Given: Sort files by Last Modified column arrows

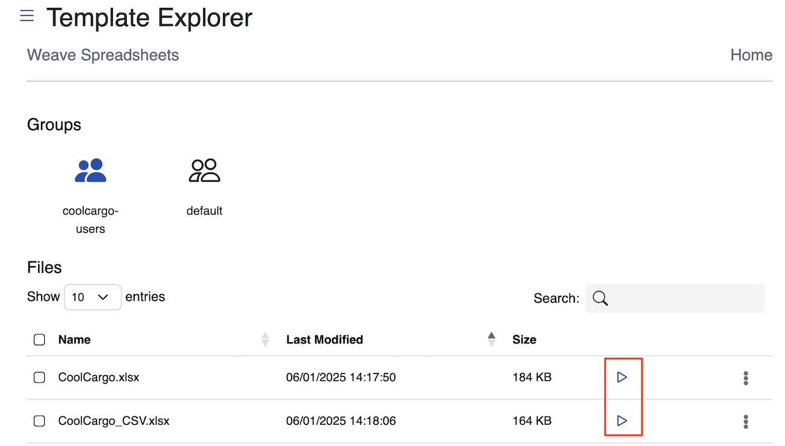Looking at the screenshot, I should click(x=492, y=340).
